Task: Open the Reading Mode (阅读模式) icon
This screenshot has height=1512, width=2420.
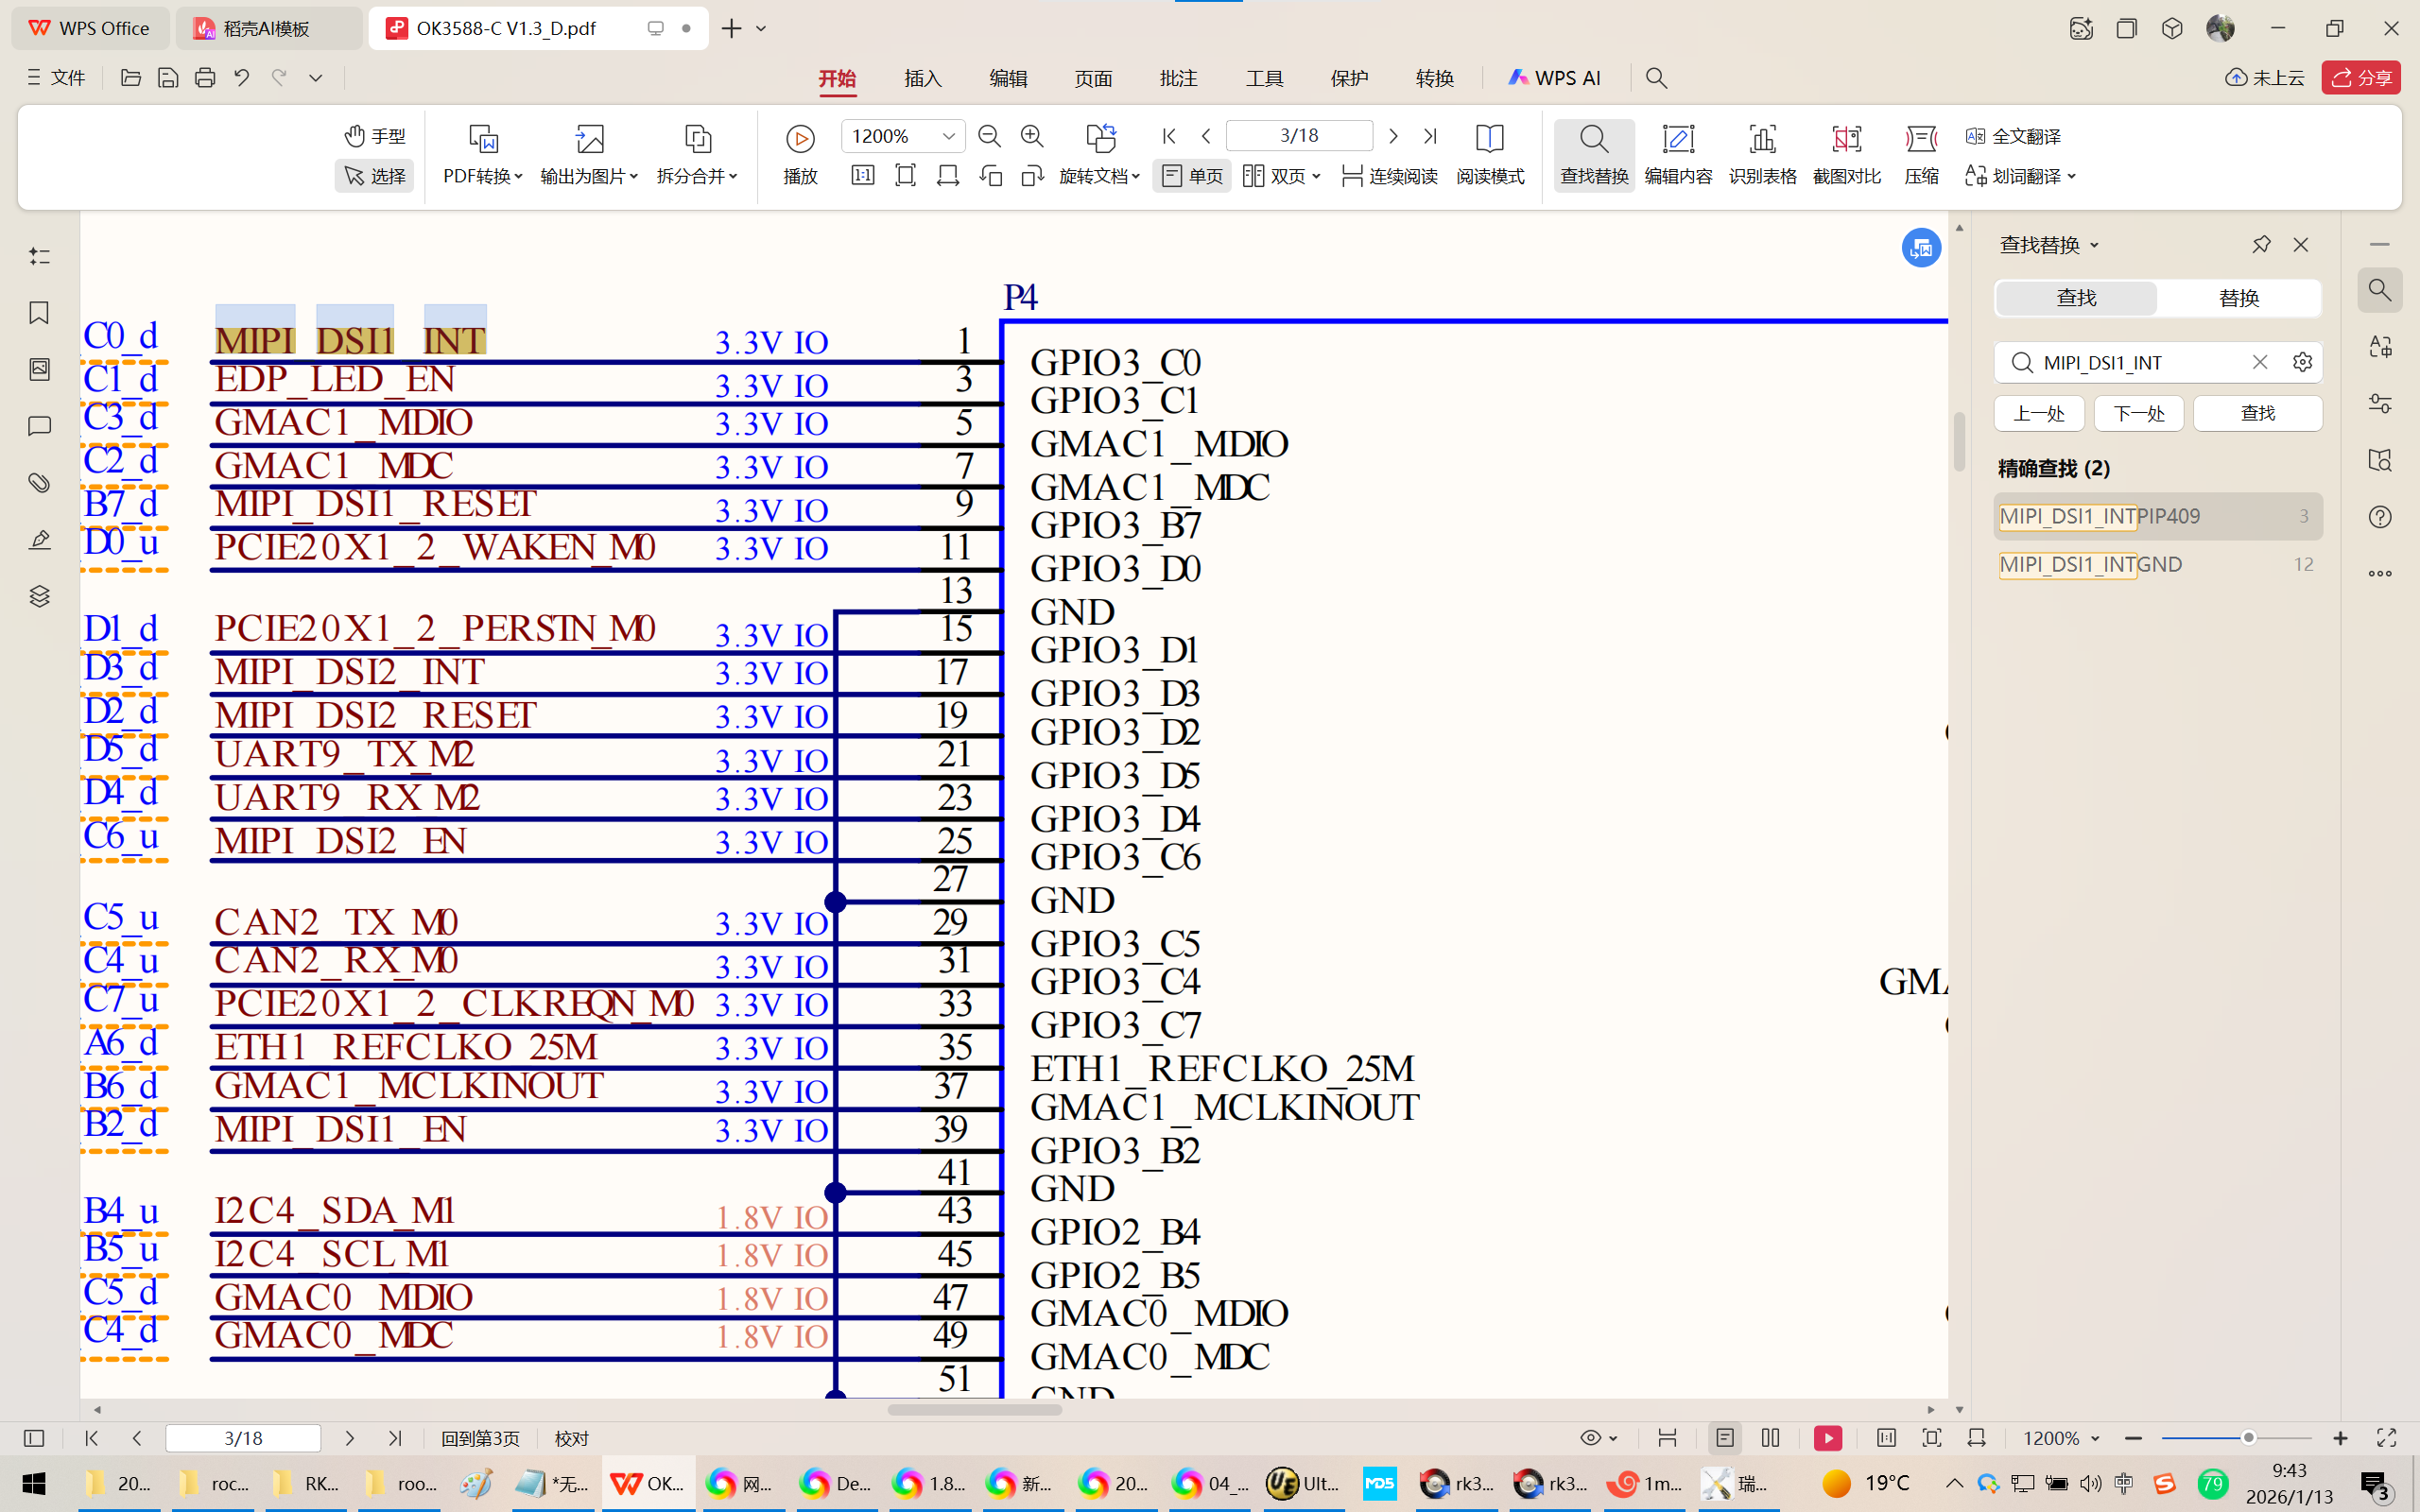Action: [x=1489, y=139]
